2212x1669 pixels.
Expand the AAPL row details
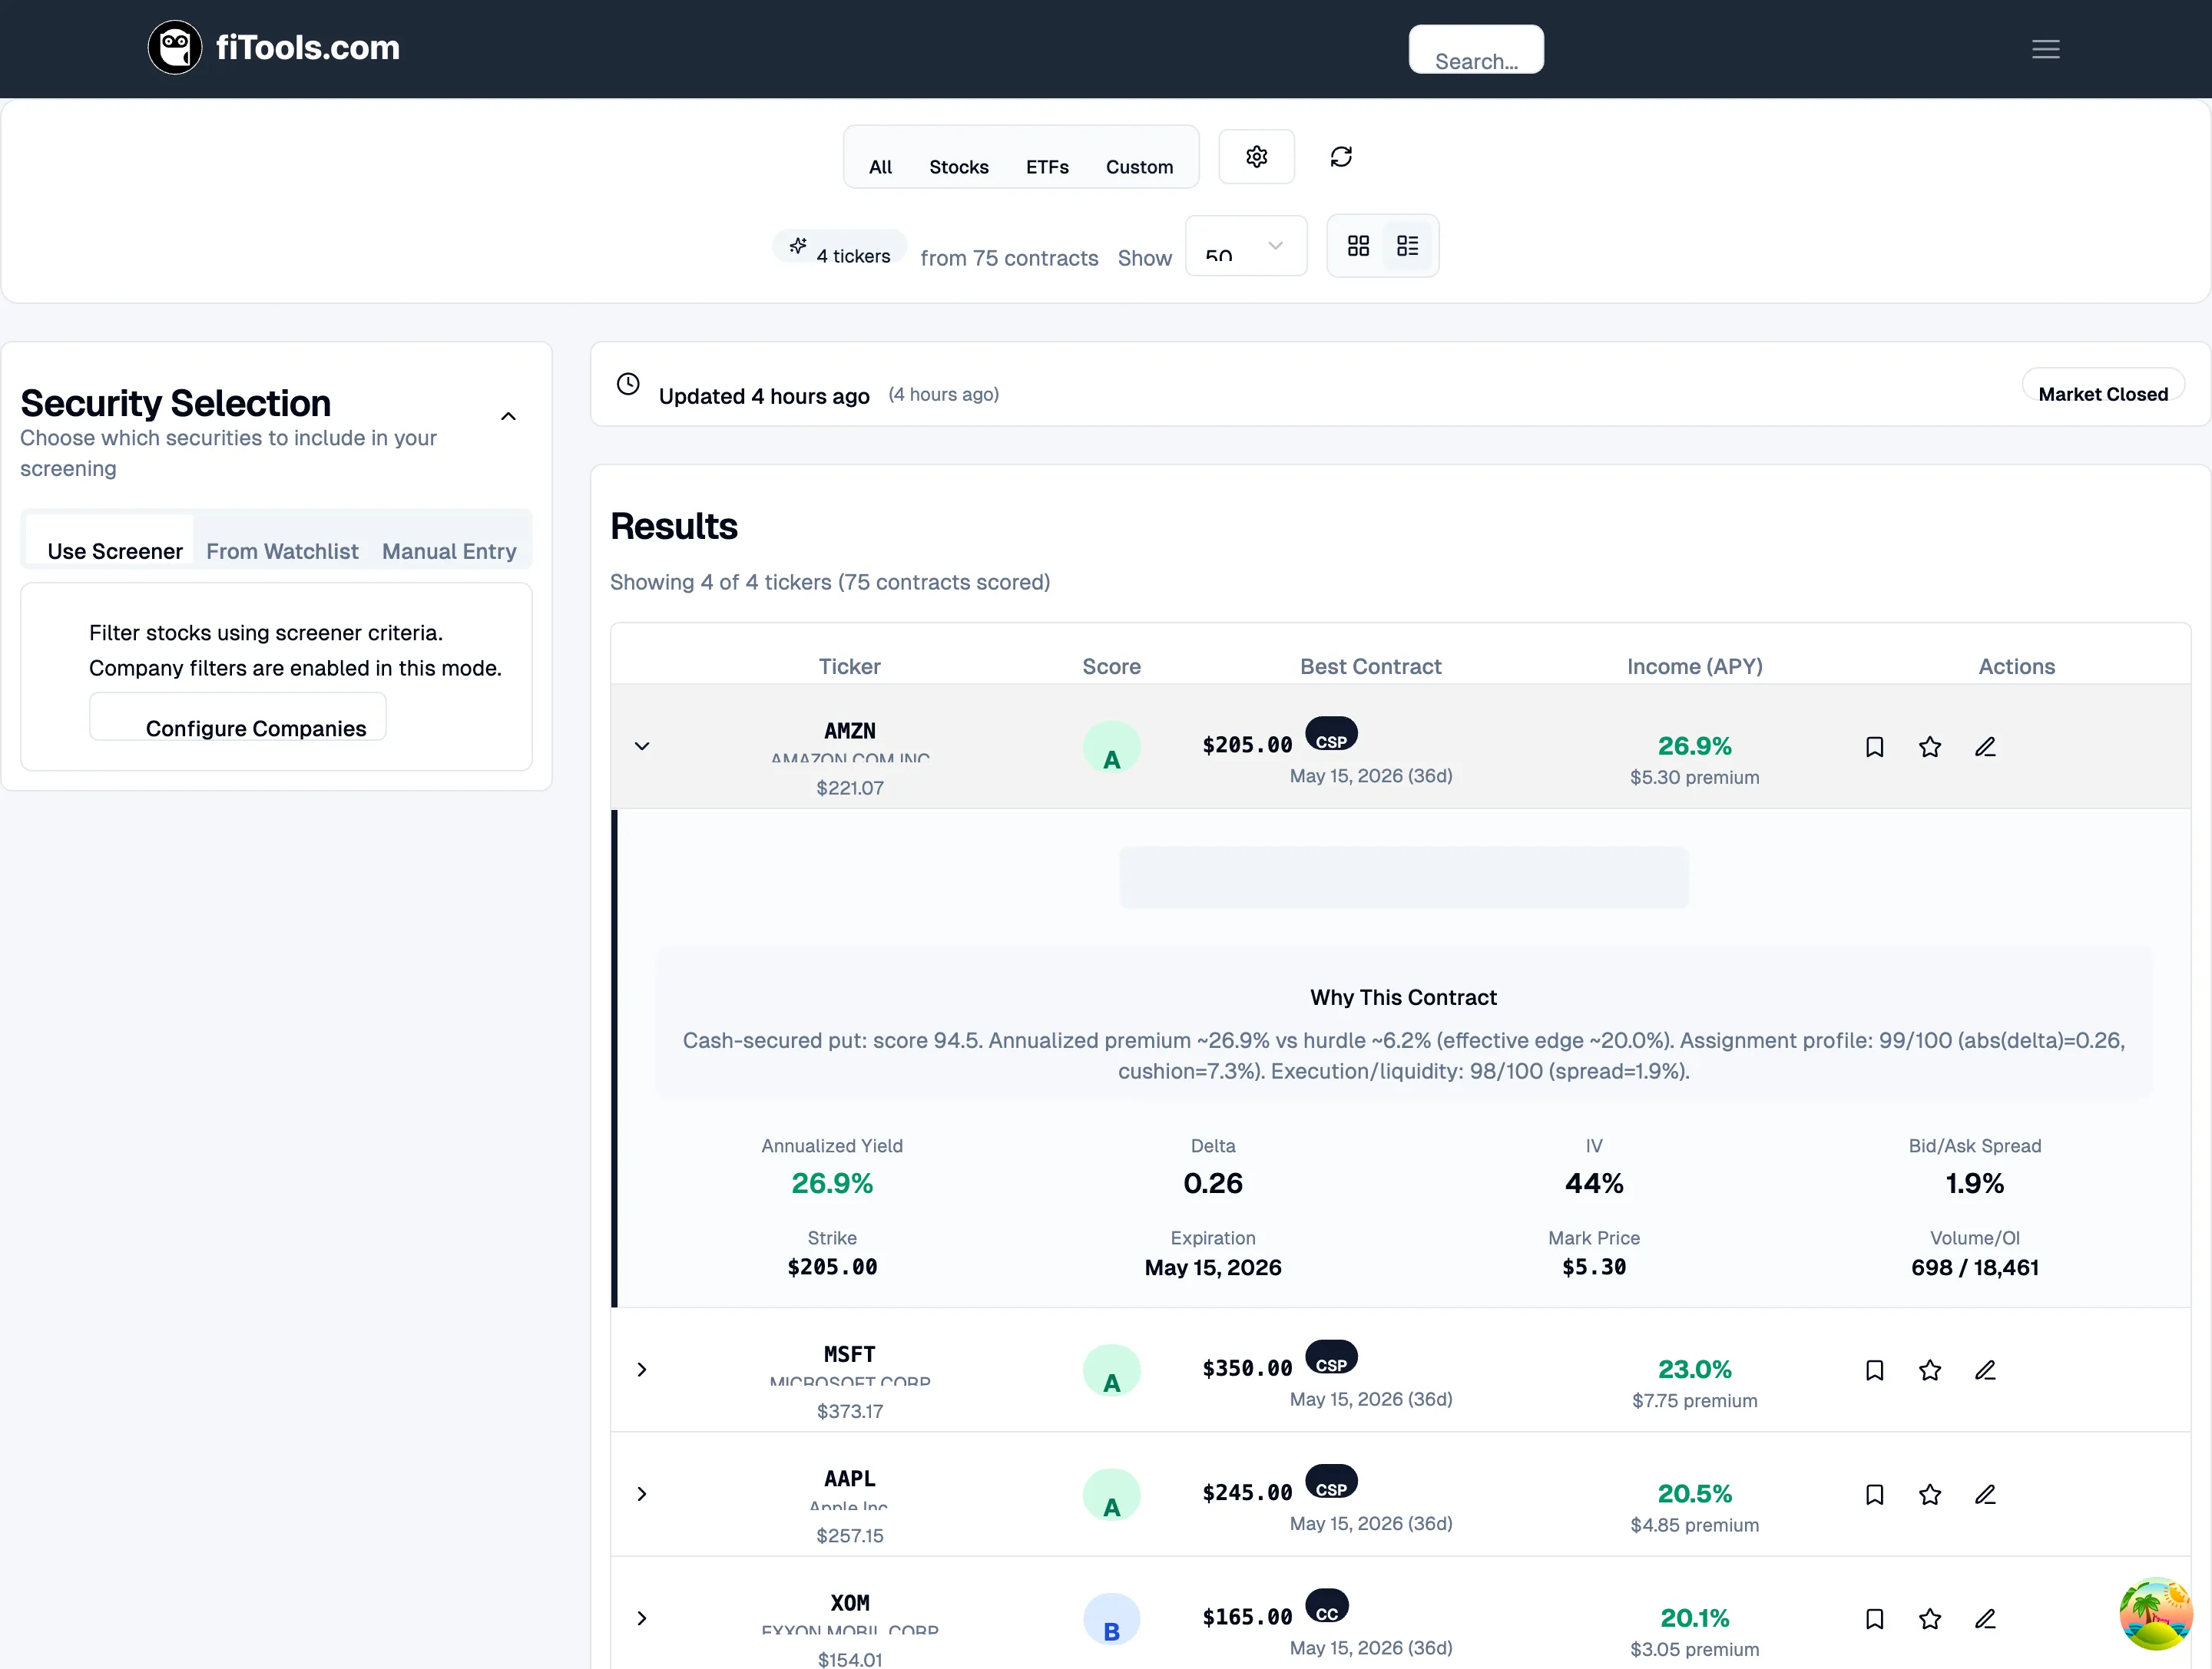(642, 1494)
